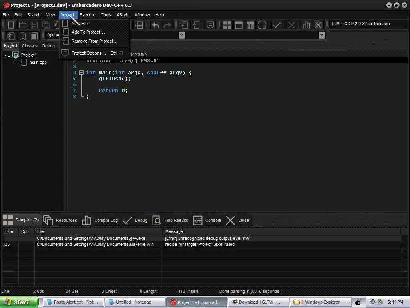410x308 pixels.
Task: Switch to Download GLFW taskbar button
Action: [259, 302]
